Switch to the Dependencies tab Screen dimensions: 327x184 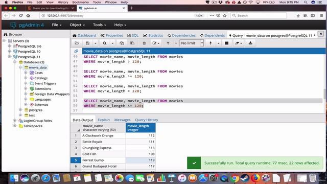(182, 35)
